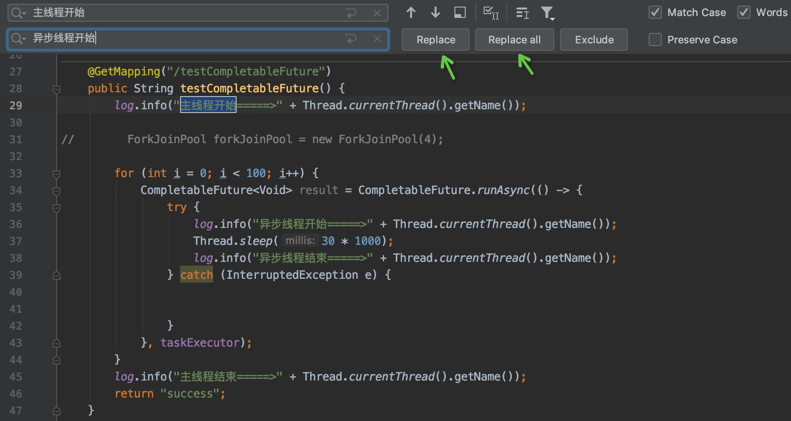Click the for keyword on line 33
This screenshot has height=421, width=791.
[124, 173]
